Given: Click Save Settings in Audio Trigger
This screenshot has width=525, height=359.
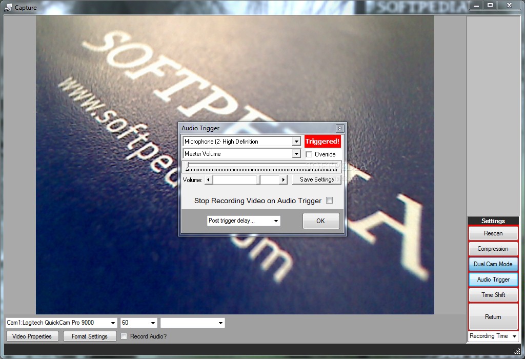Looking at the screenshot, I should 317,180.
